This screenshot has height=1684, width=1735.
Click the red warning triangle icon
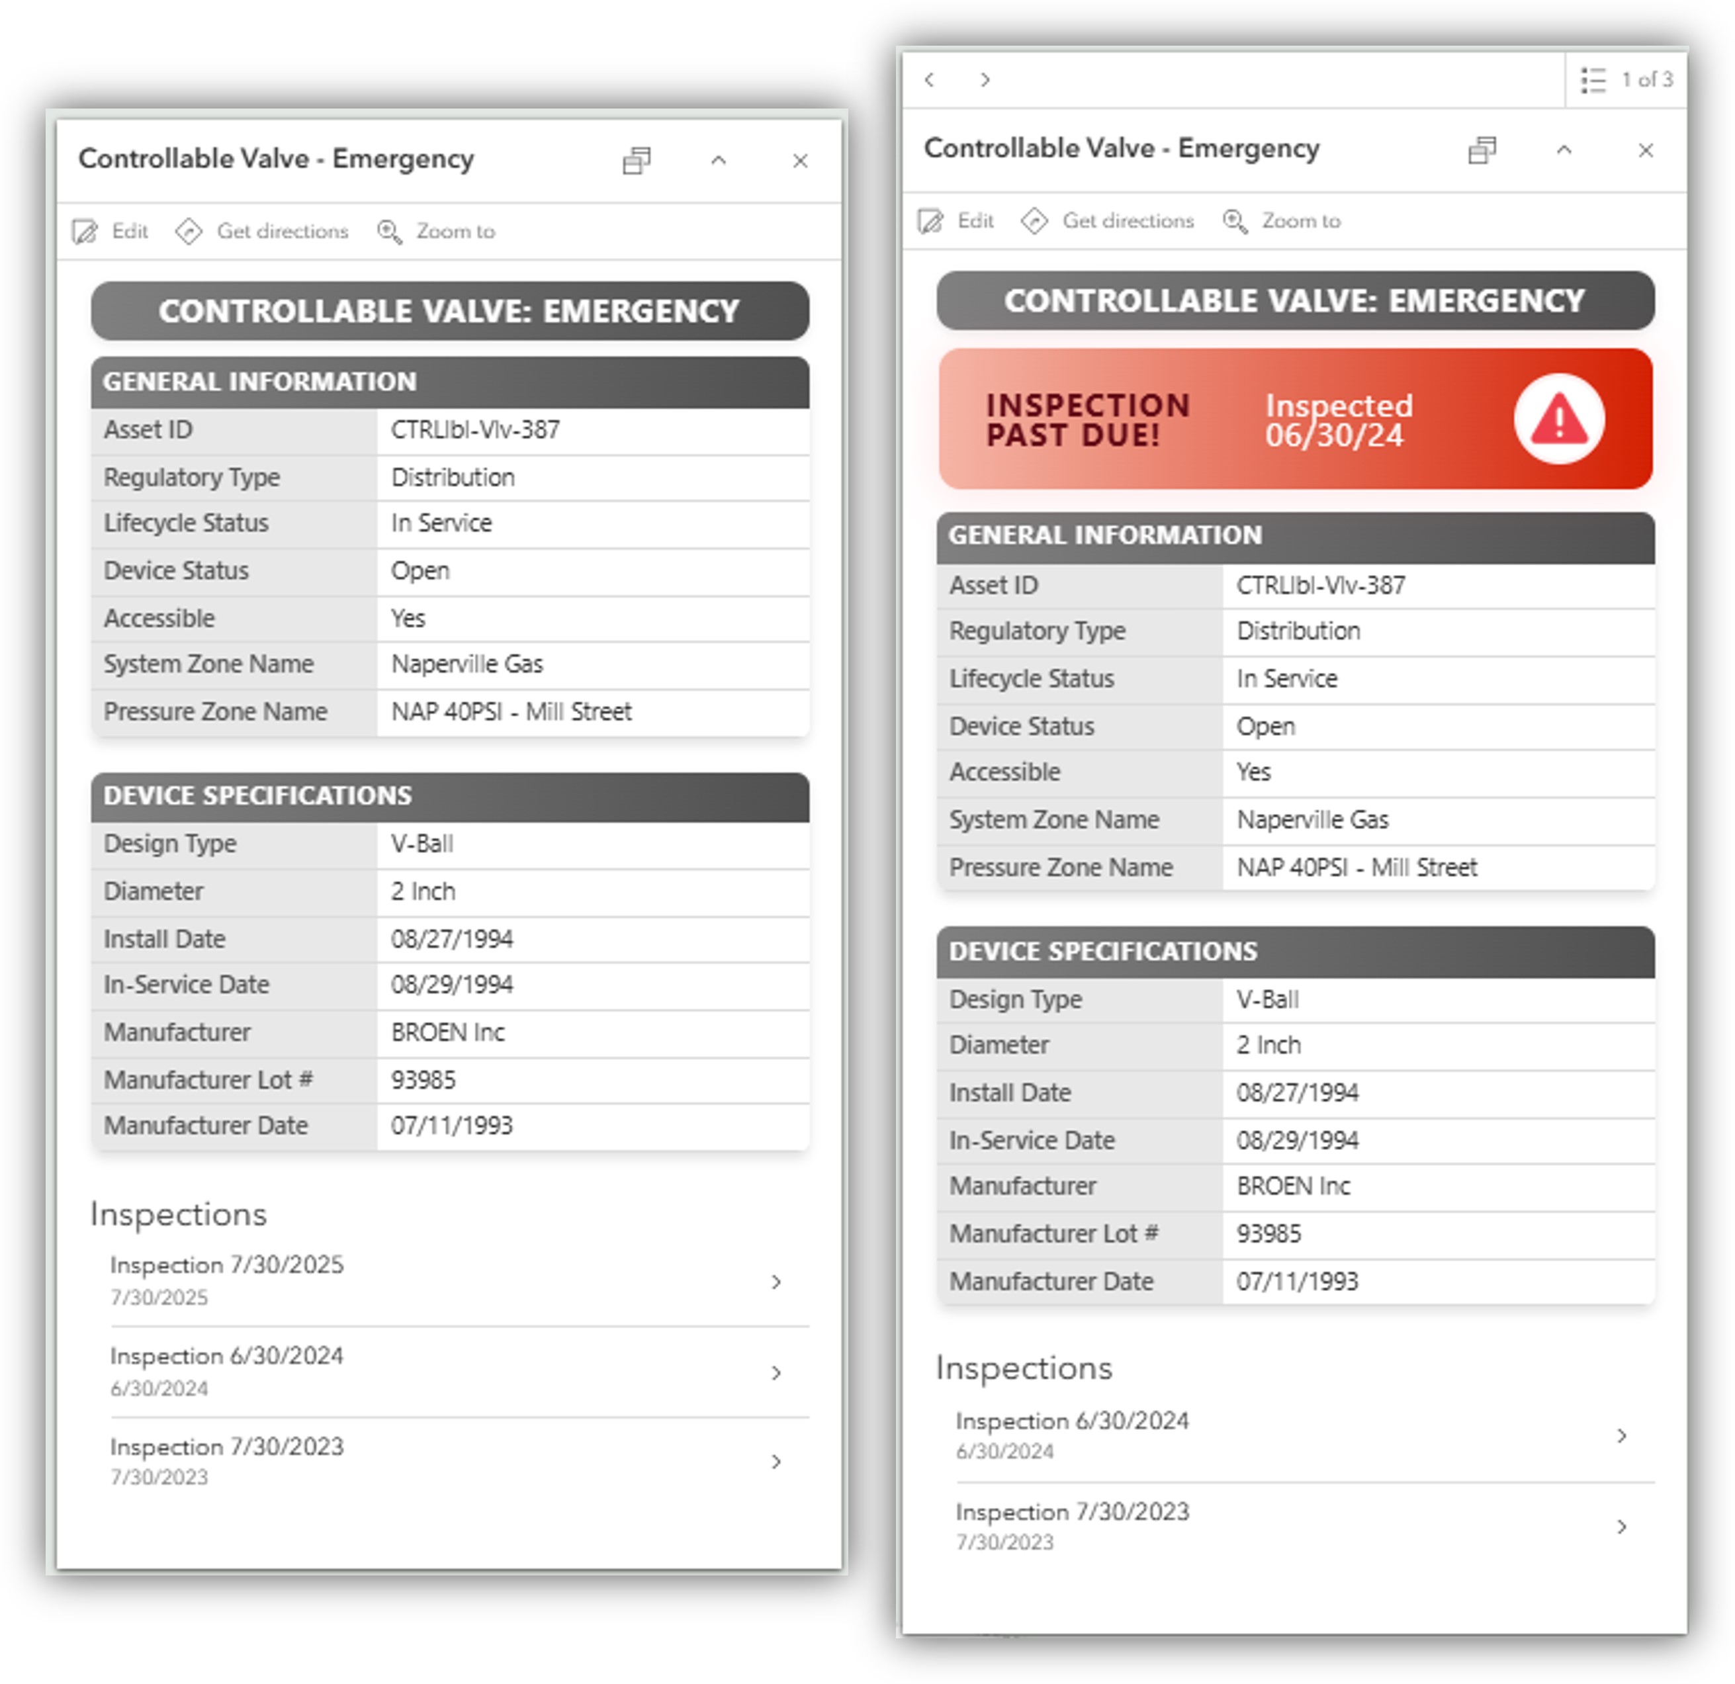[1559, 419]
